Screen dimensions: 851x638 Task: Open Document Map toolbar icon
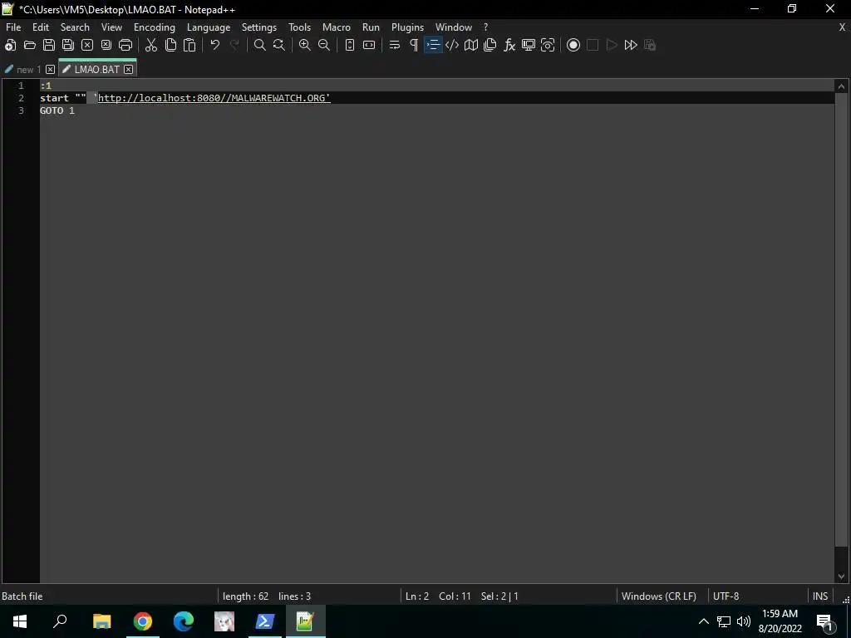471,45
